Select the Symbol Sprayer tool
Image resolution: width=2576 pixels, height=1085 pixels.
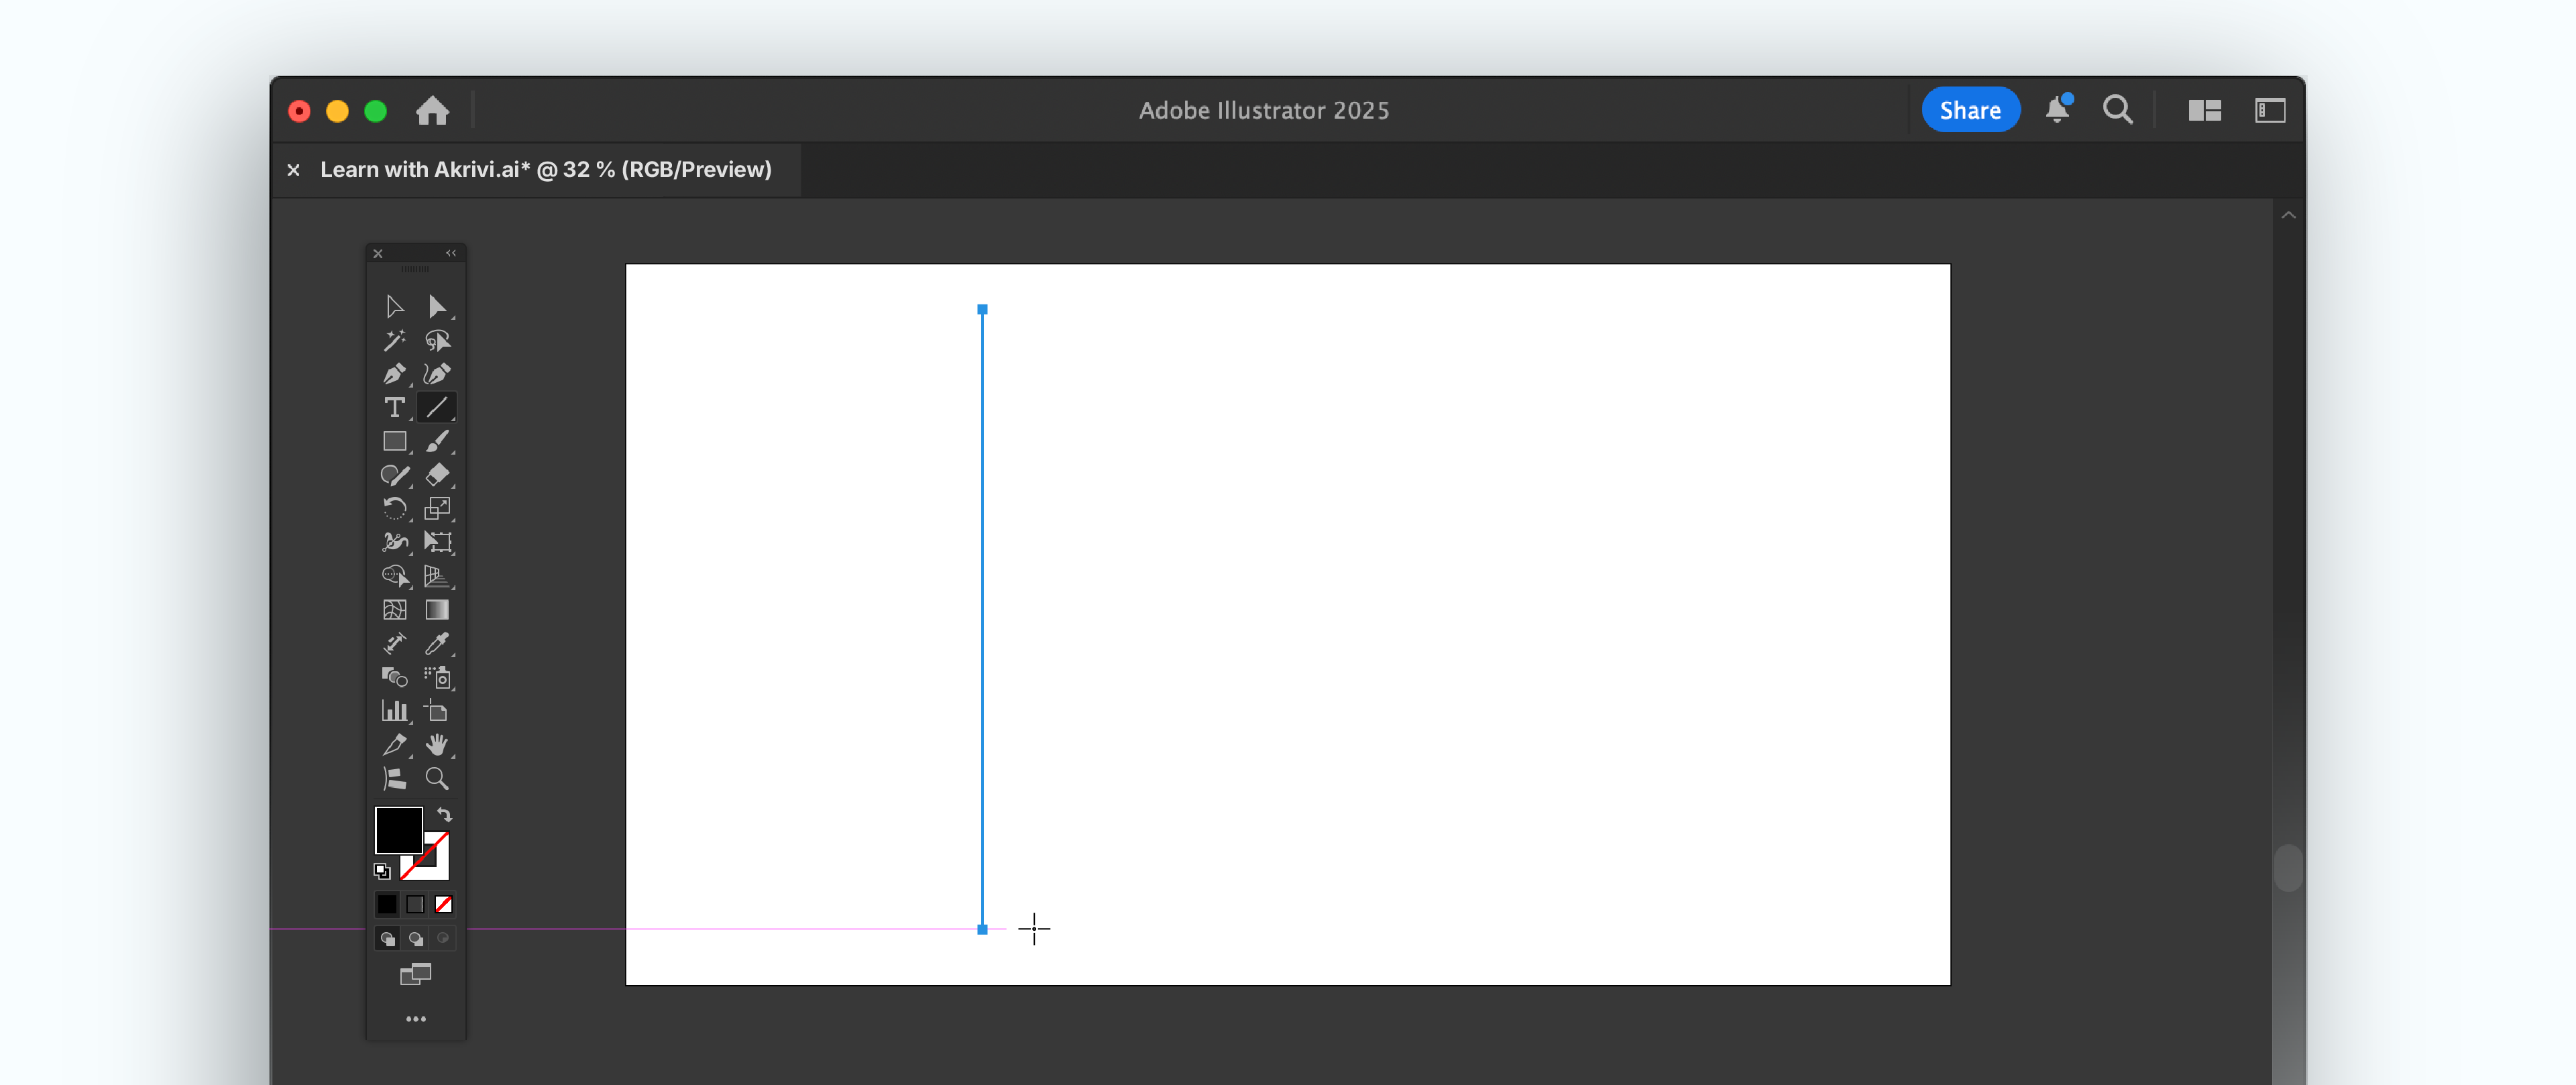click(437, 677)
